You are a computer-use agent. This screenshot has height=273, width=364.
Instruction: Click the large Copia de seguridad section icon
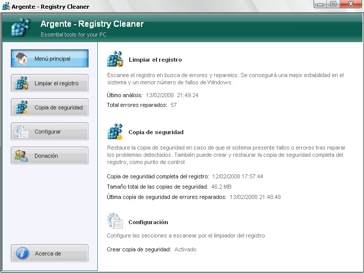(115, 132)
